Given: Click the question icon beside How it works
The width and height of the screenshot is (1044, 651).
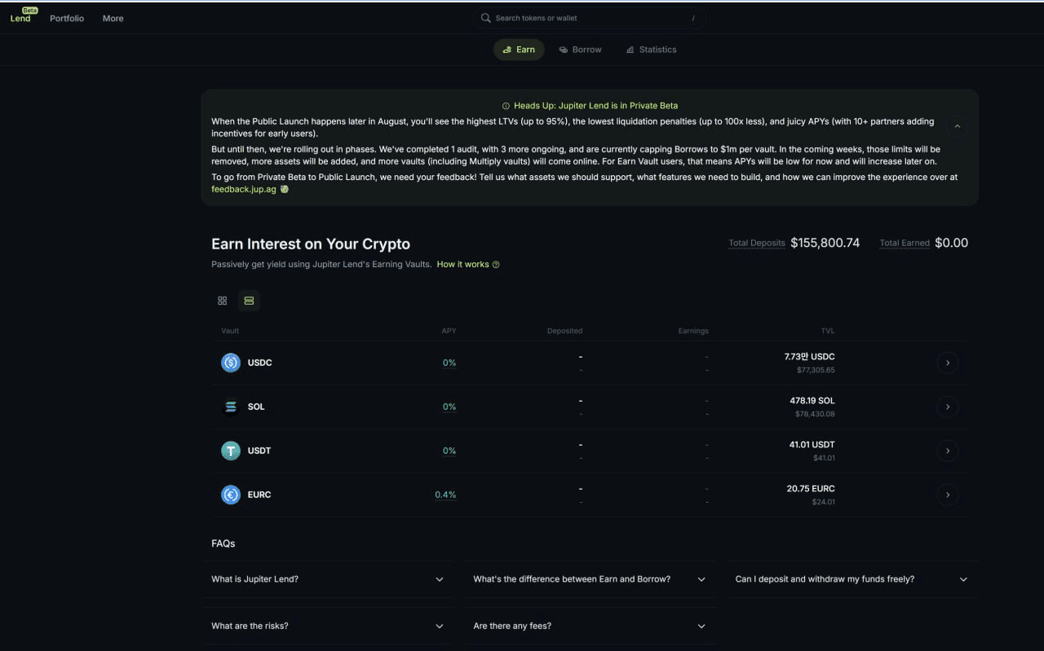Looking at the screenshot, I should [x=496, y=265].
